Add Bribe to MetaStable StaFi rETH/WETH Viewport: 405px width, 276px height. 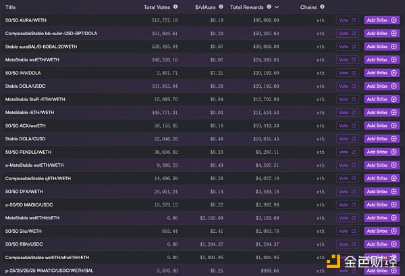click(x=382, y=99)
